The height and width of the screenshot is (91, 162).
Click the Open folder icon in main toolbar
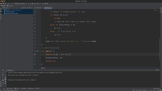point(1,4)
